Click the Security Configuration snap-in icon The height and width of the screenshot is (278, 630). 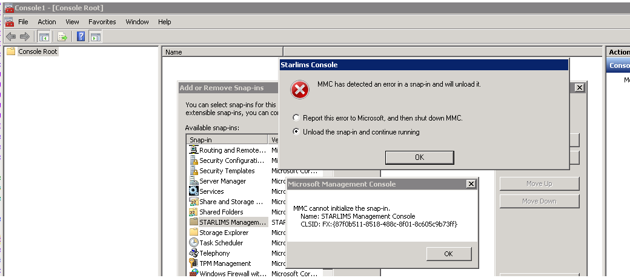pyautogui.click(x=194, y=161)
